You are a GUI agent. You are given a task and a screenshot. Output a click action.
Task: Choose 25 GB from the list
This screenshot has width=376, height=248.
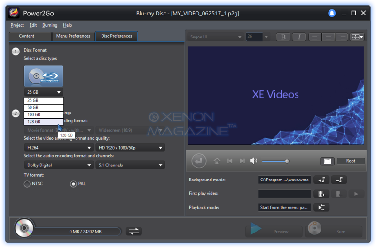[44, 100]
